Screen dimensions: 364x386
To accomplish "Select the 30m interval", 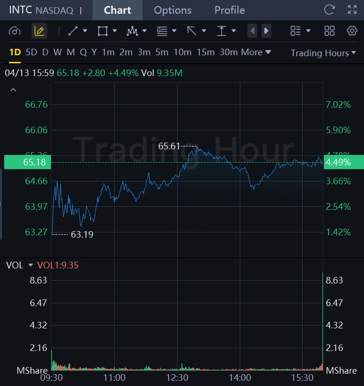I will (x=229, y=52).
